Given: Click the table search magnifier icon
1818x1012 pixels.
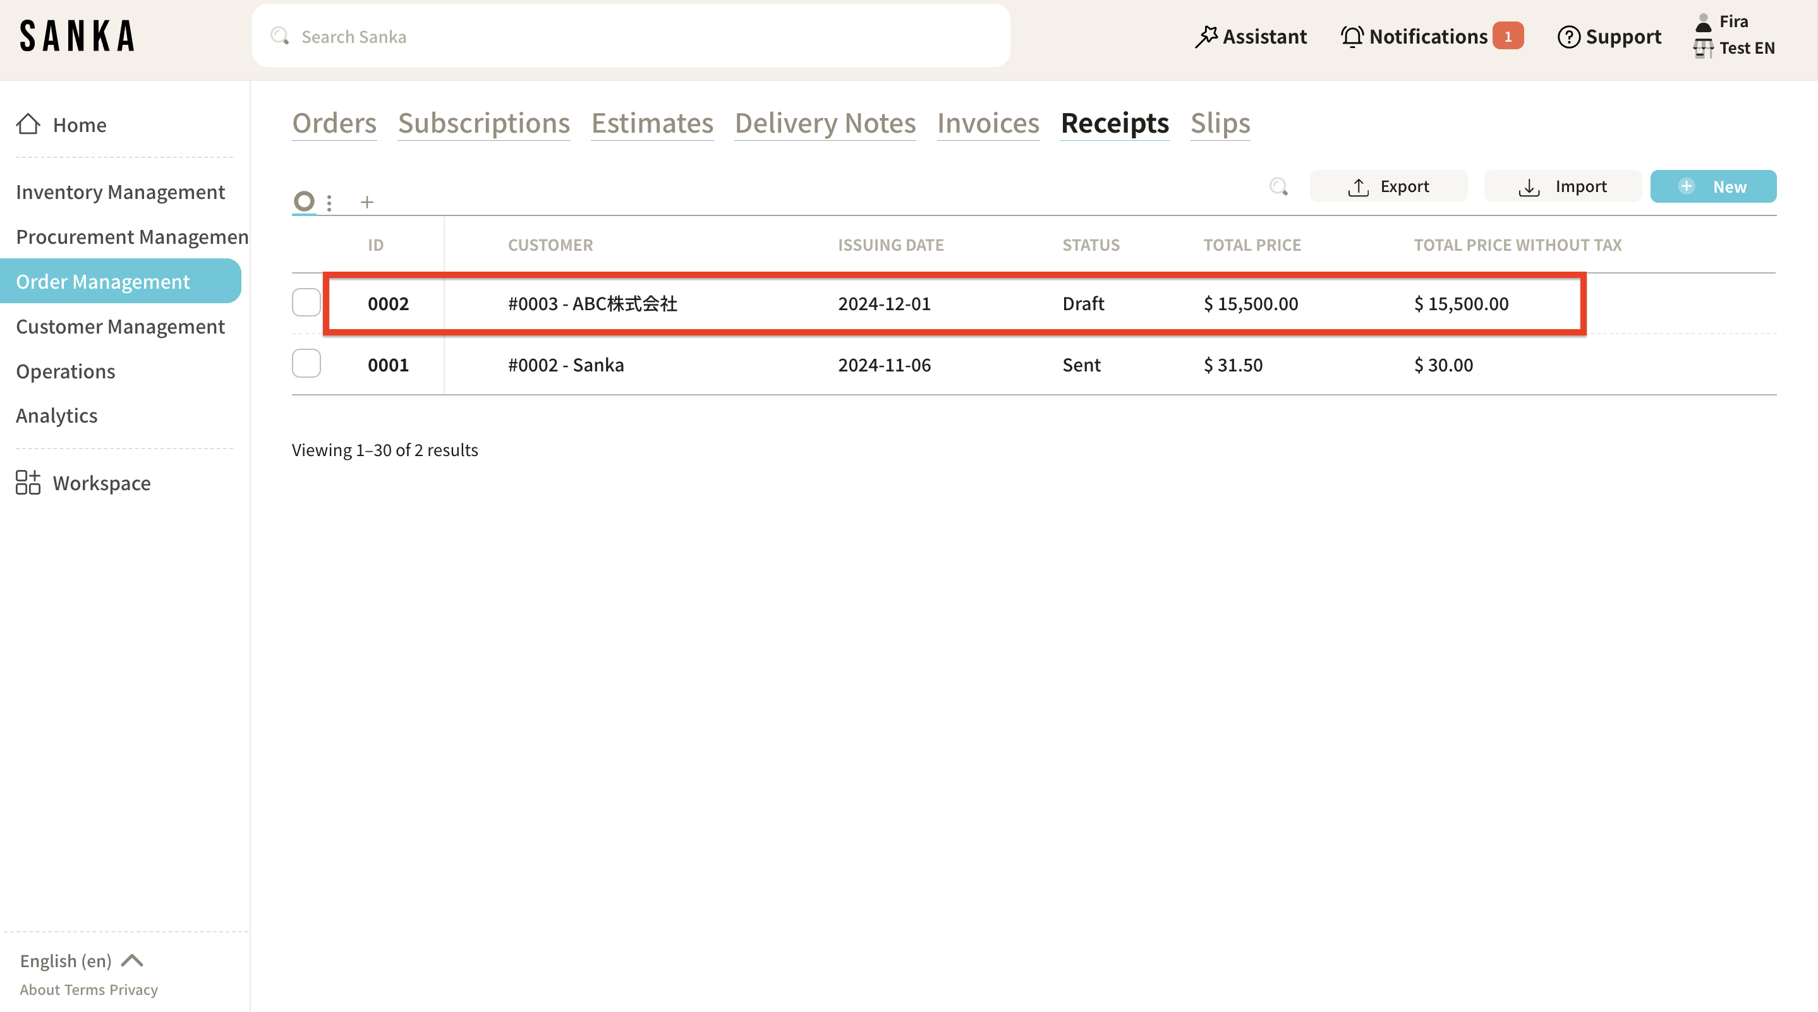Looking at the screenshot, I should [1278, 187].
